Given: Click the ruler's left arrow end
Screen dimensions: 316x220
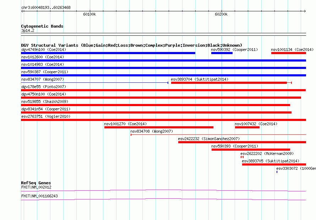Looking at the screenshot, I should tap(22, 11).
